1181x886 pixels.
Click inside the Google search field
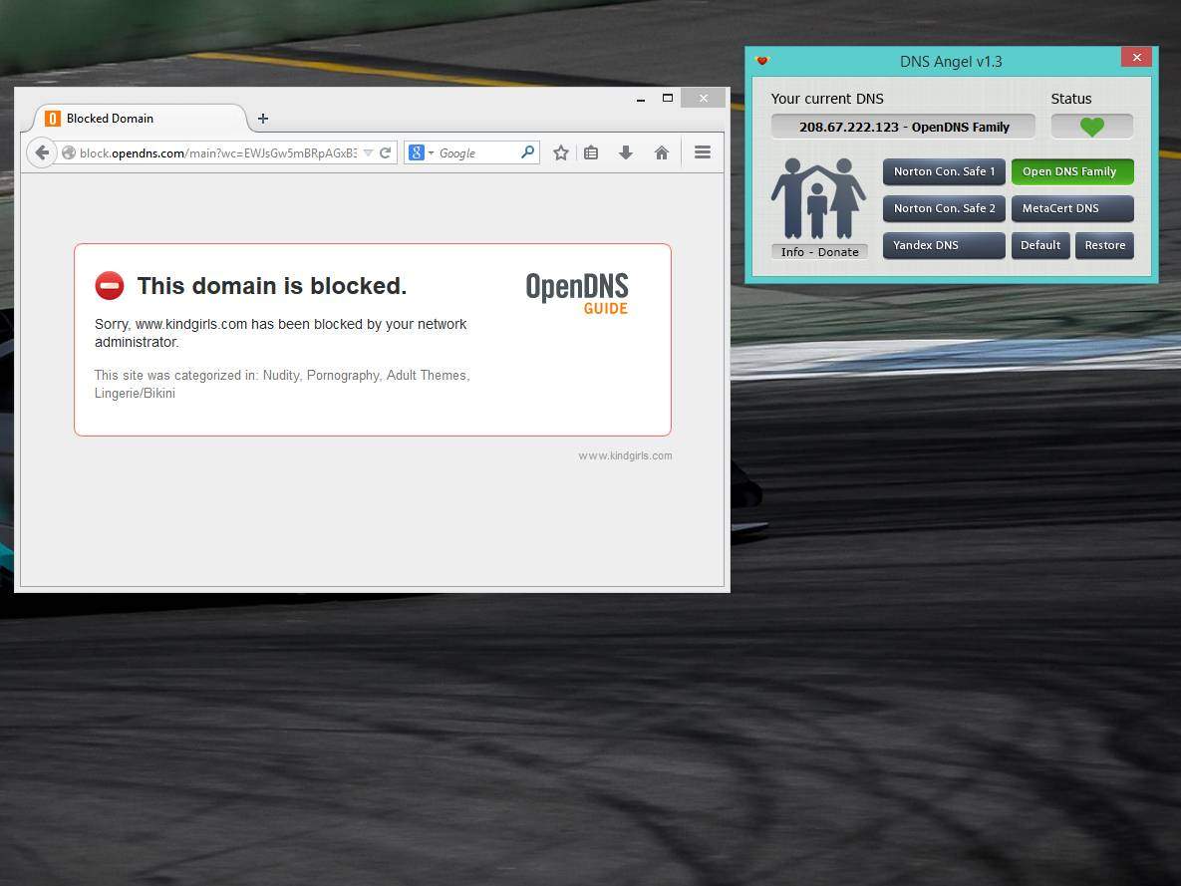point(476,152)
